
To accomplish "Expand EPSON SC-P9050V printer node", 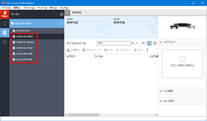I will (14, 42).
